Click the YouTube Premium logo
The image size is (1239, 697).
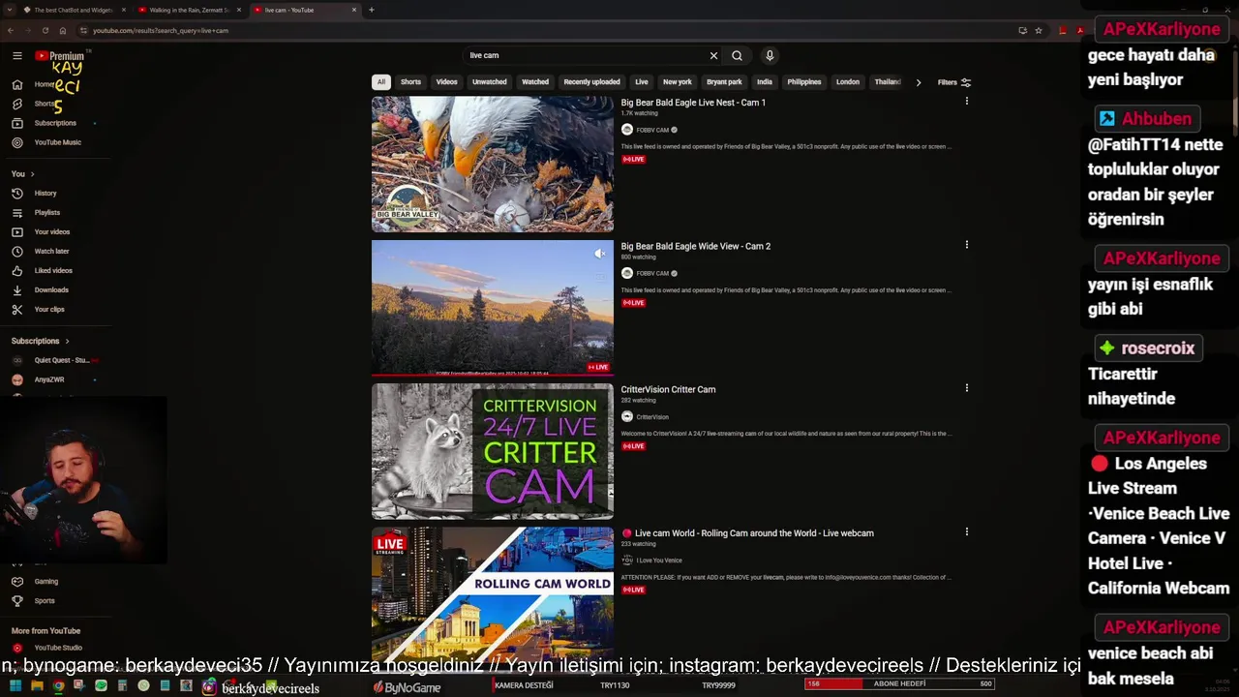[x=60, y=56]
